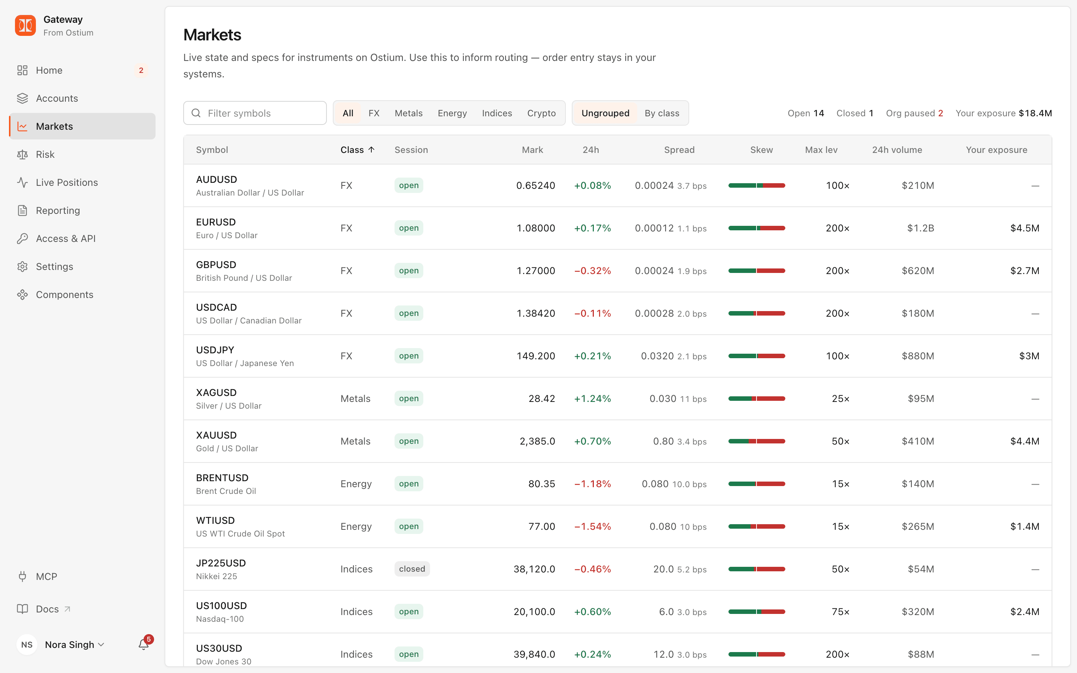Open the Risk section
The height and width of the screenshot is (673, 1077).
point(82,154)
